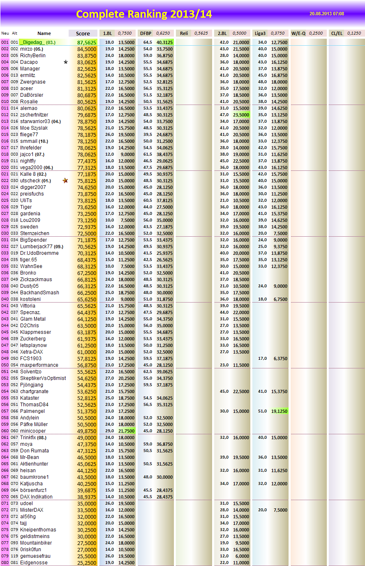
Task: Select the Score column header
Action: pos(83,33)
